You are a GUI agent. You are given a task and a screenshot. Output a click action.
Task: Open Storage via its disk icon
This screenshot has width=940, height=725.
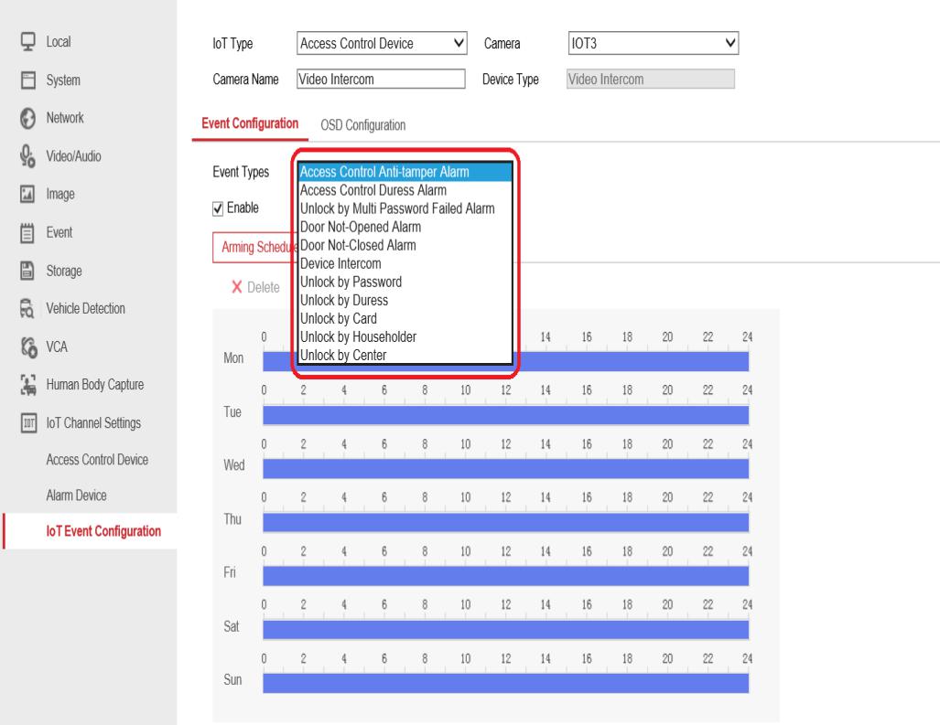click(x=27, y=271)
